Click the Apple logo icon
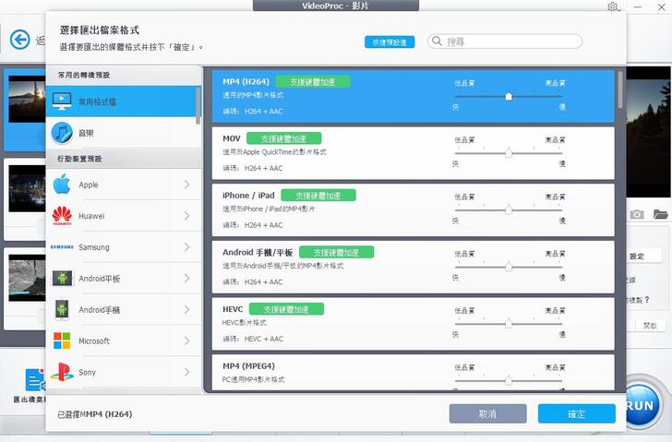The image size is (672, 442). [62, 185]
